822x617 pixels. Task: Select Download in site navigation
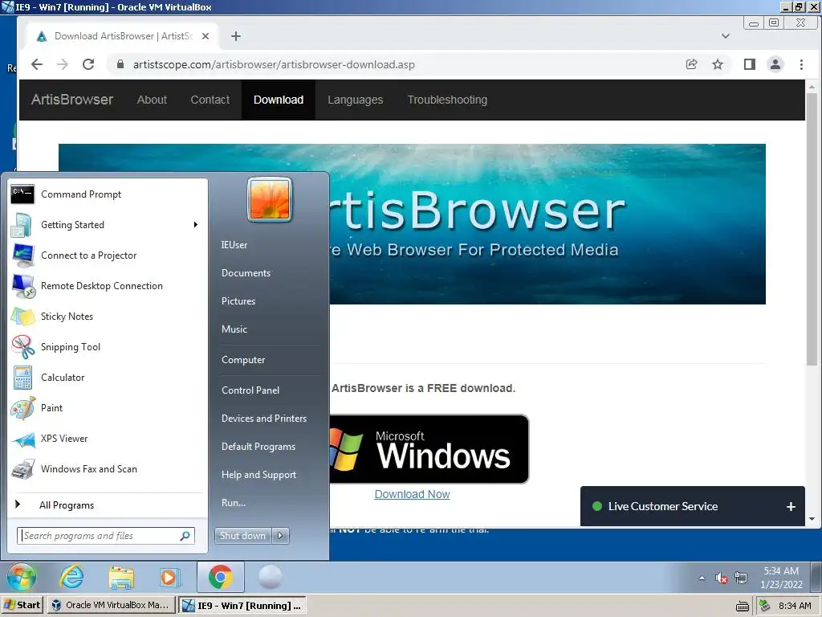tap(279, 100)
